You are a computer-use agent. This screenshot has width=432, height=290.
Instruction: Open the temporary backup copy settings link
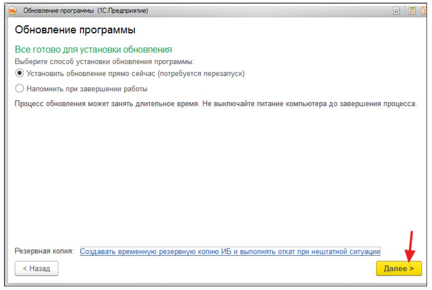tap(230, 251)
